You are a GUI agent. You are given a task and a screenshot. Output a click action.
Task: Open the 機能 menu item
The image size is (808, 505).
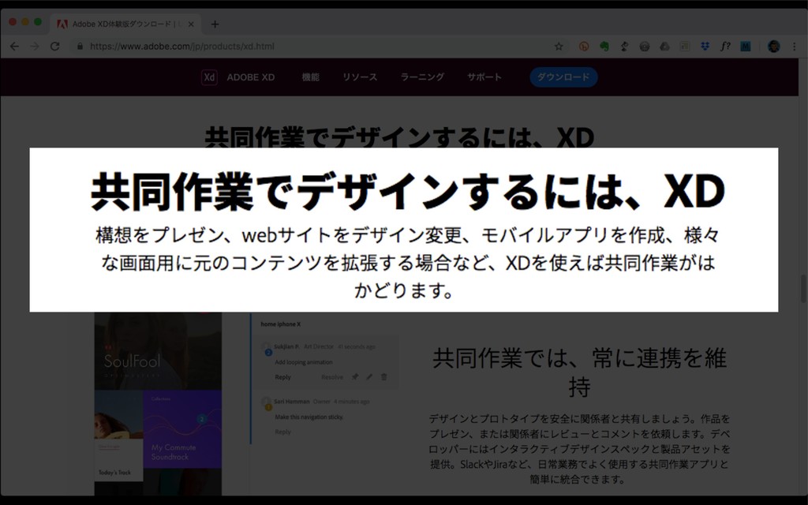coord(310,77)
